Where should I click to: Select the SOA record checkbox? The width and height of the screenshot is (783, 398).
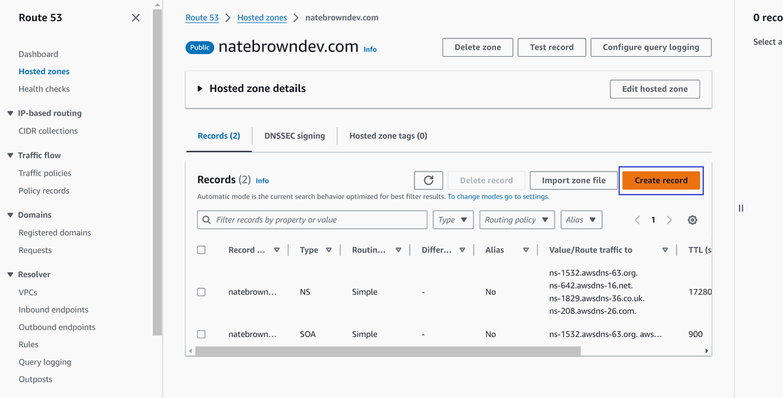(201, 334)
